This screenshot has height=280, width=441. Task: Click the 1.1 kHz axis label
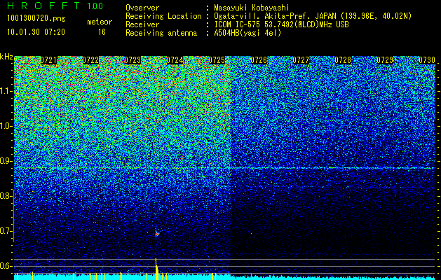[5, 91]
